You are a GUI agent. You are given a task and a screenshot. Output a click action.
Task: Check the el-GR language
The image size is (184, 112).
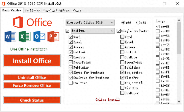157,58
